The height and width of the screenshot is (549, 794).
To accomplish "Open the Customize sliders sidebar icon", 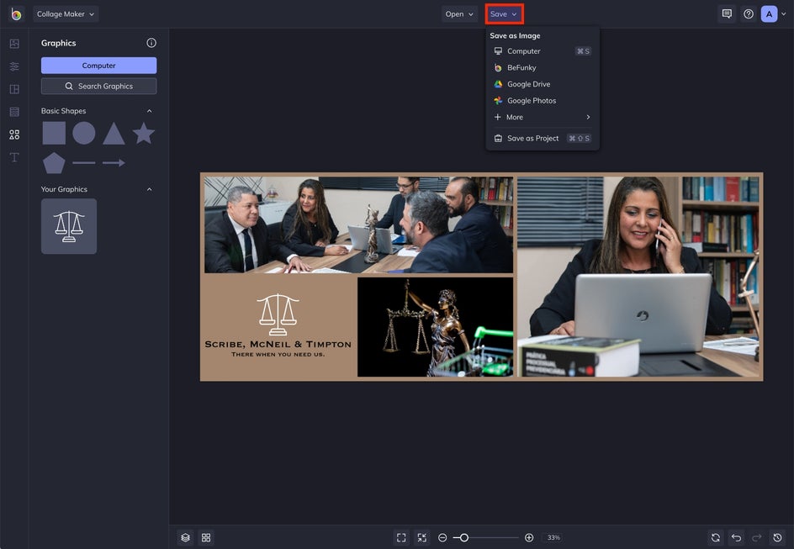I will 14,66.
